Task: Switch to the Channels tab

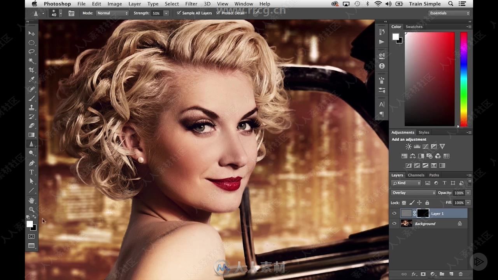Action: pos(416,175)
